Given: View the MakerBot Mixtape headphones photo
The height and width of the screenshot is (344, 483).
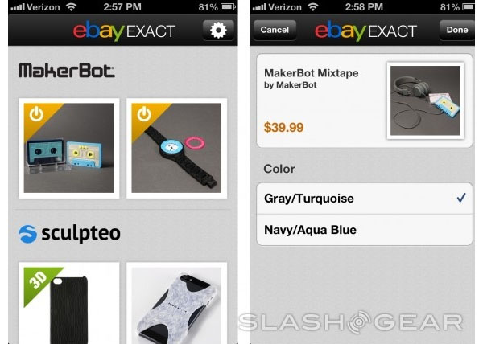Looking at the screenshot, I should pos(425,100).
